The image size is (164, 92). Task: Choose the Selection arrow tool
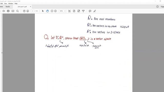click(43, 11)
